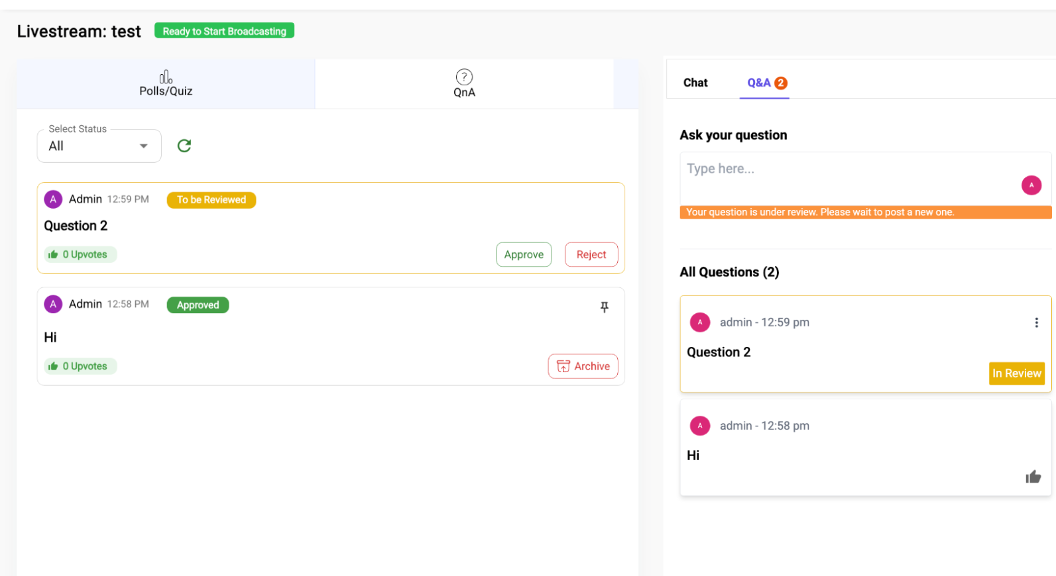Image resolution: width=1056 pixels, height=576 pixels.
Task: Click the QnA question mark icon
Action: point(464,77)
